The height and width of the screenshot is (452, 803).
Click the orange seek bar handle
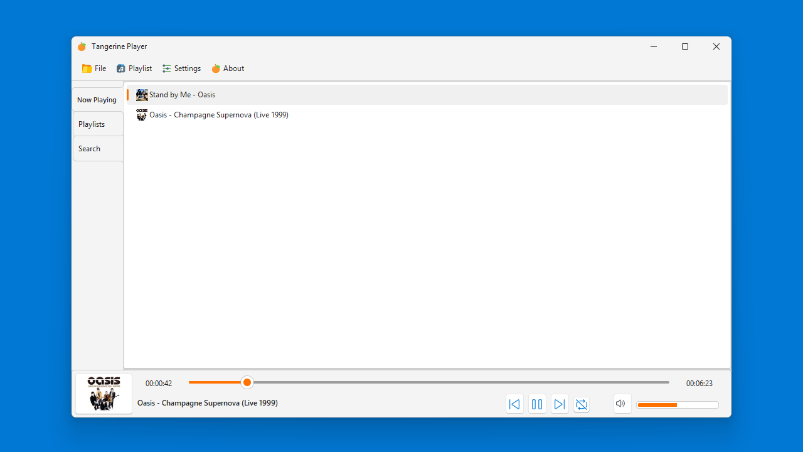pos(247,382)
